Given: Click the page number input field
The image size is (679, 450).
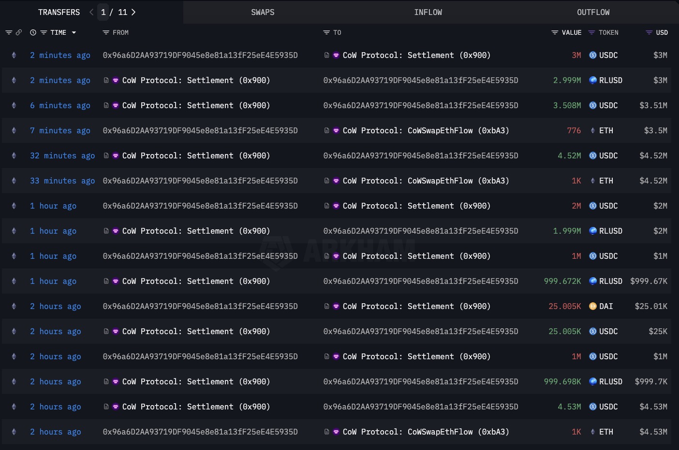Looking at the screenshot, I should [x=103, y=12].
